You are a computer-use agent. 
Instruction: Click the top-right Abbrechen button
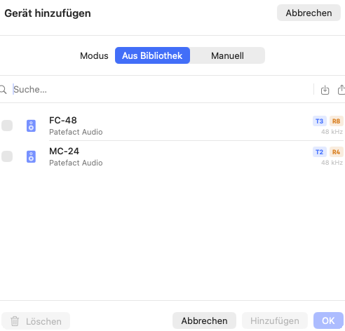tap(309, 13)
